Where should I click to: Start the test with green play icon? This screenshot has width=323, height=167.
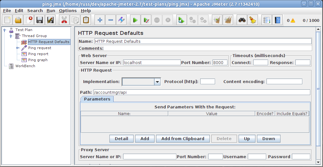point(135,20)
